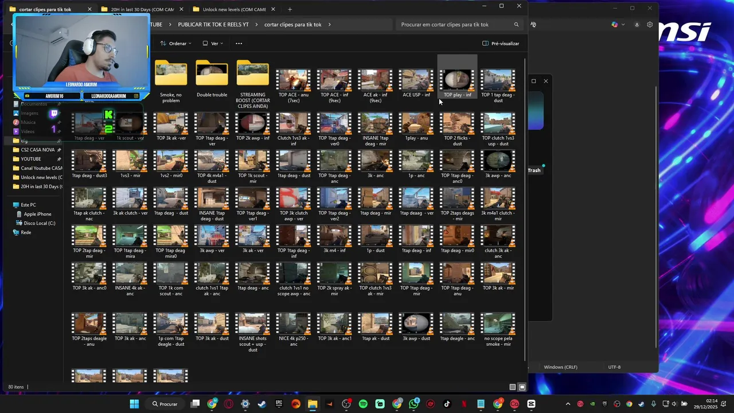Select Este PC in navigation pane
This screenshot has width=734, height=413.
pyautogui.click(x=28, y=205)
